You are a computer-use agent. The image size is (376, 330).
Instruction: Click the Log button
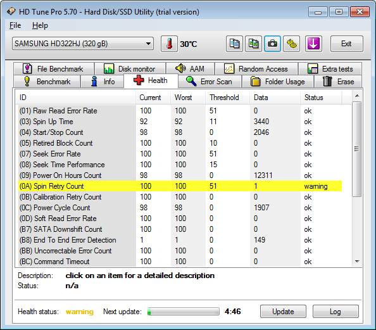pyautogui.click(x=335, y=312)
